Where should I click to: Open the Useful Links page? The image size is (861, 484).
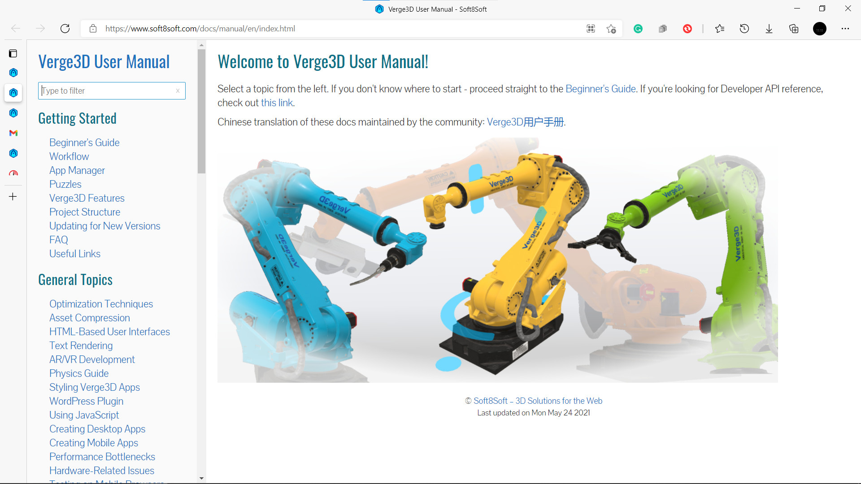point(75,254)
